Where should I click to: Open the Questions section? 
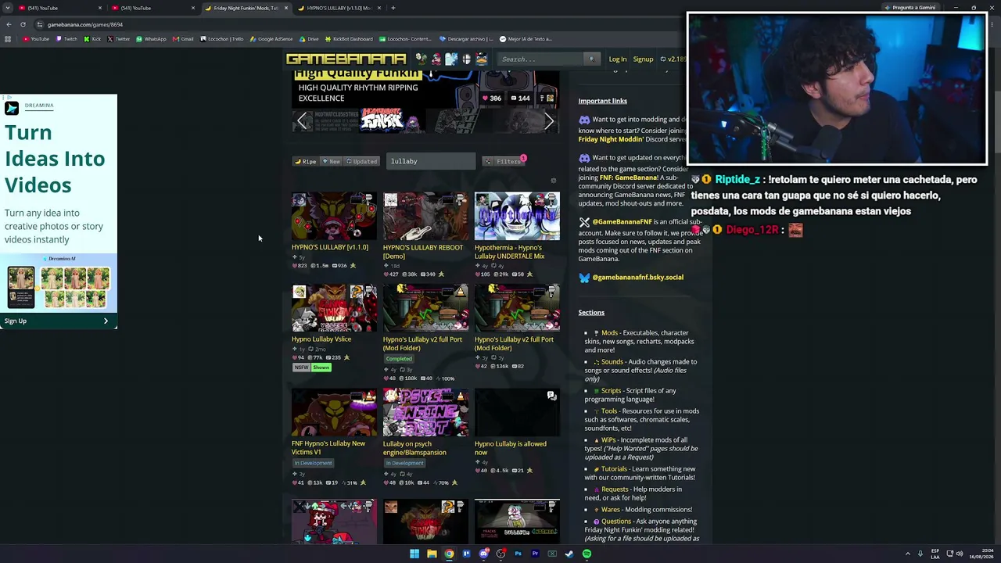615,522
